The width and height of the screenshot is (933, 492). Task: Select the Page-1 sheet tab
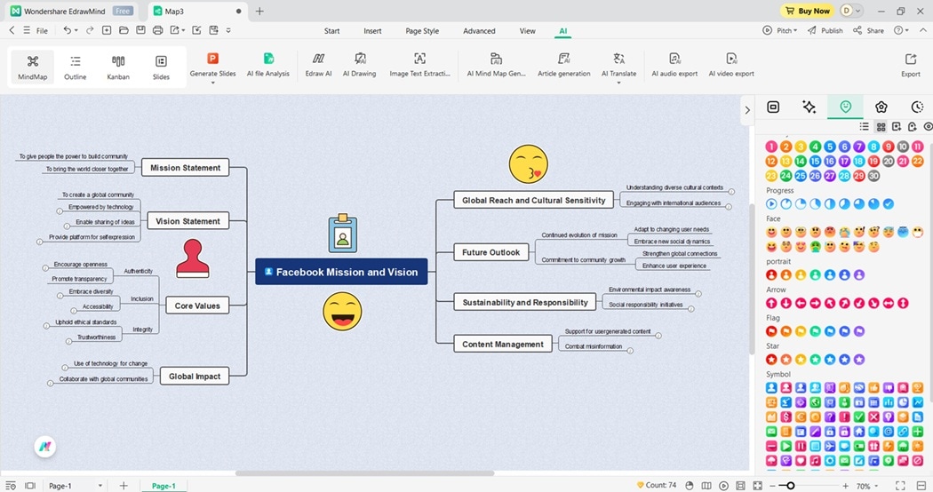pos(163,486)
